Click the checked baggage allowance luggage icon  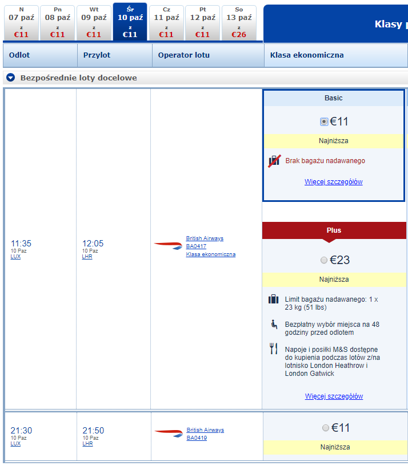click(x=273, y=299)
